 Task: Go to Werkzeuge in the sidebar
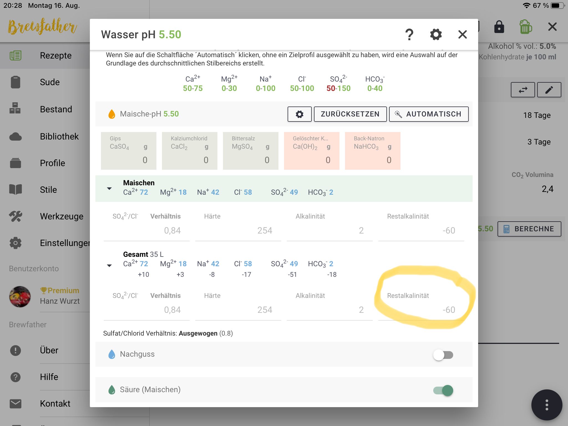pyautogui.click(x=61, y=216)
